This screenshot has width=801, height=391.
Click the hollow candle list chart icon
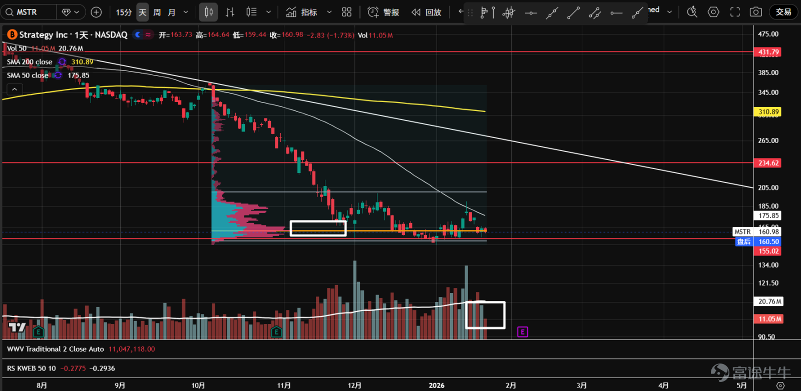[251, 12]
